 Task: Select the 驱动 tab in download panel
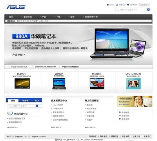coord(13,101)
